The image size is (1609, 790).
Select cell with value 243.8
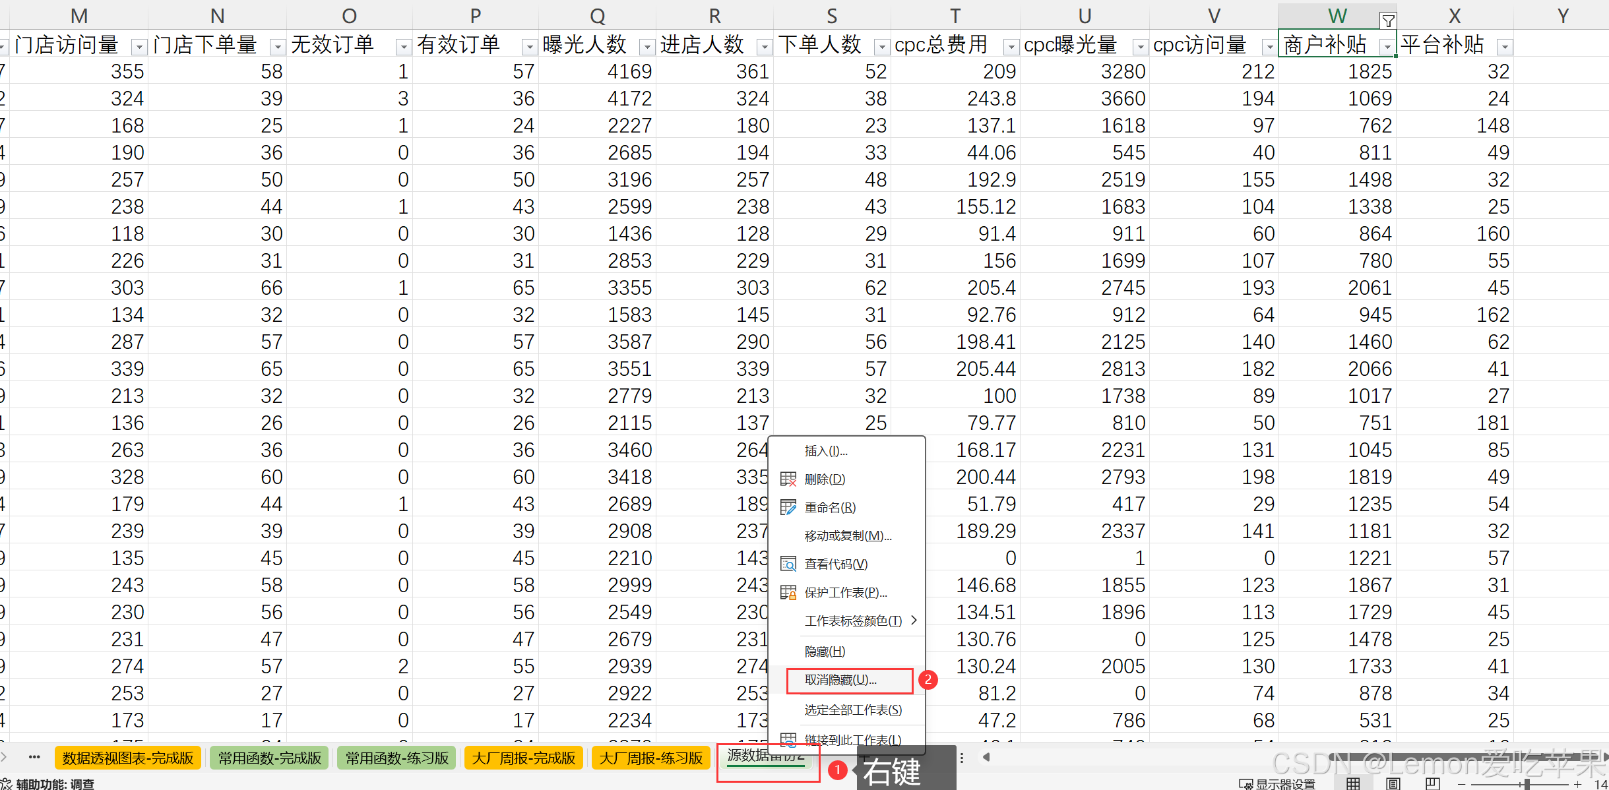[955, 98]
